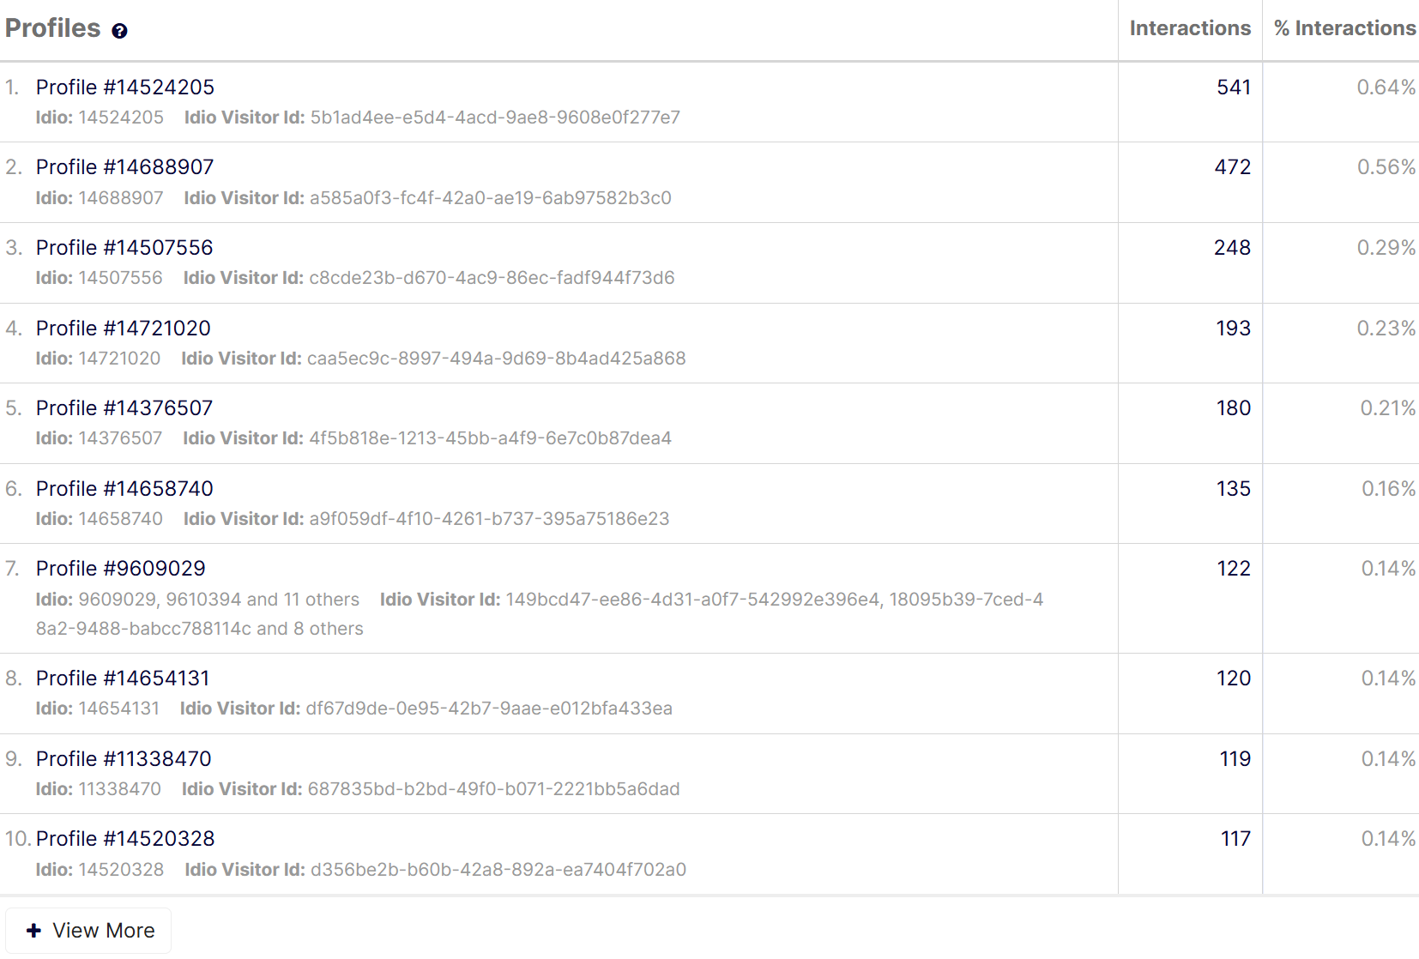The image size is (1419, 959).
Task: Open Profile #14507556
Action: click(x=124, y=248)
